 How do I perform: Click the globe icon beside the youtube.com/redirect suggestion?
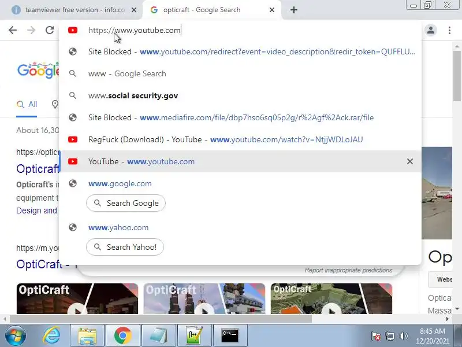(73, 51)
